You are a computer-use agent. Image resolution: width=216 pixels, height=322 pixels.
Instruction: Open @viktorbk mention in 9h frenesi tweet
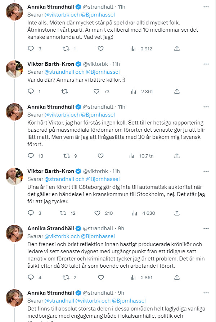[59, 236]
